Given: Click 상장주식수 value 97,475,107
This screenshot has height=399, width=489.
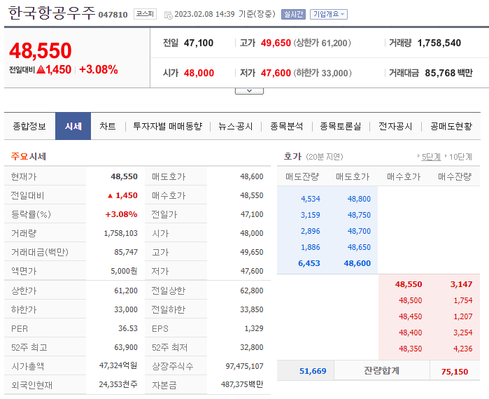Looking at the screenshot, I should coord(245,366).
